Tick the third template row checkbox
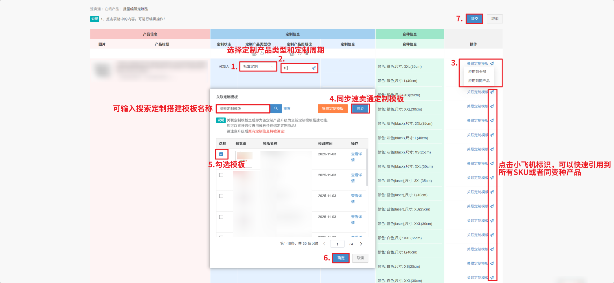 221,196
